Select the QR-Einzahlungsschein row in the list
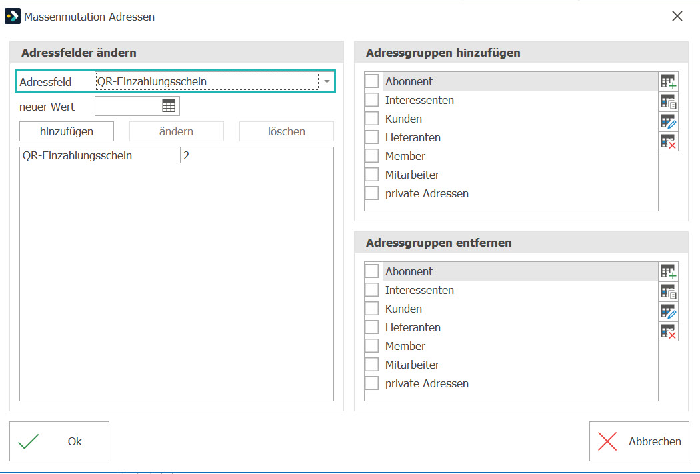Viewport: 700px width, 474px height. coord(177,156)
